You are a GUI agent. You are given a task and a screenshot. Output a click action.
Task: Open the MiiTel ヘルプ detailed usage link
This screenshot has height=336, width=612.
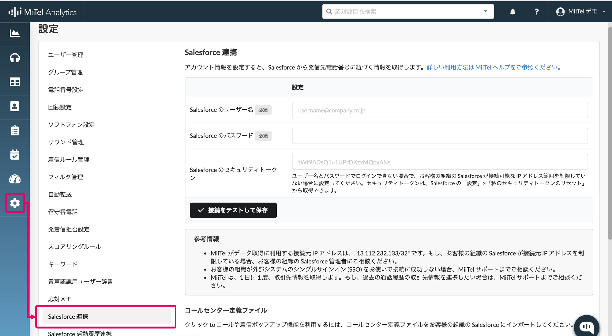(494, 67)
